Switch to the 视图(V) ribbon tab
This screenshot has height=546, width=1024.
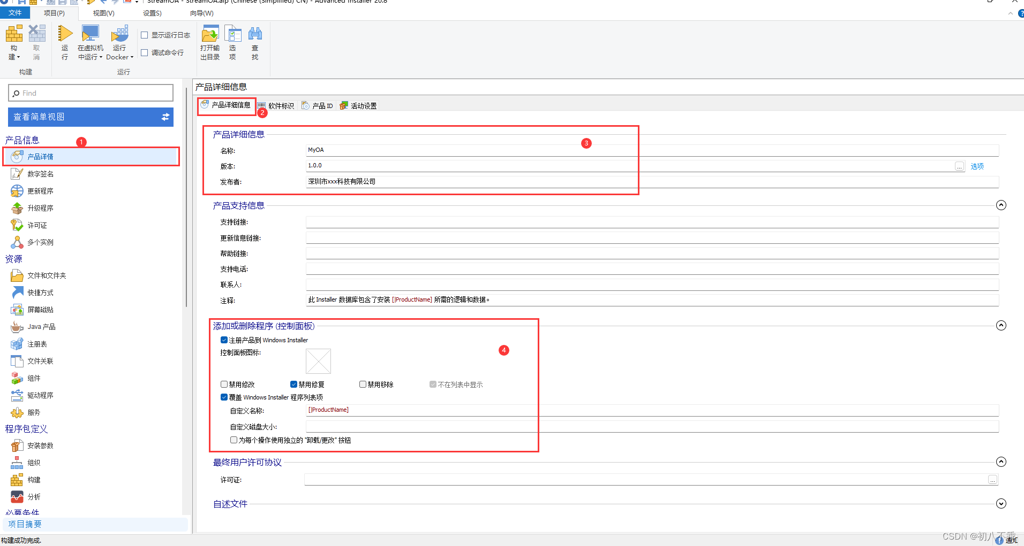pyautogui.click(x=103, y=13)
